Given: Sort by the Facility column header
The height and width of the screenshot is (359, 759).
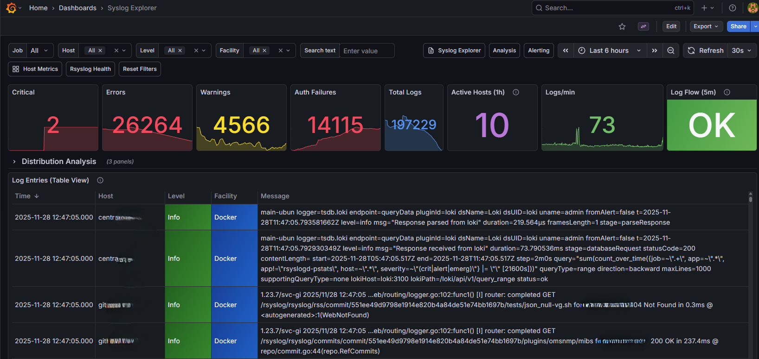Looking at the screenshot, I should 225,196.
